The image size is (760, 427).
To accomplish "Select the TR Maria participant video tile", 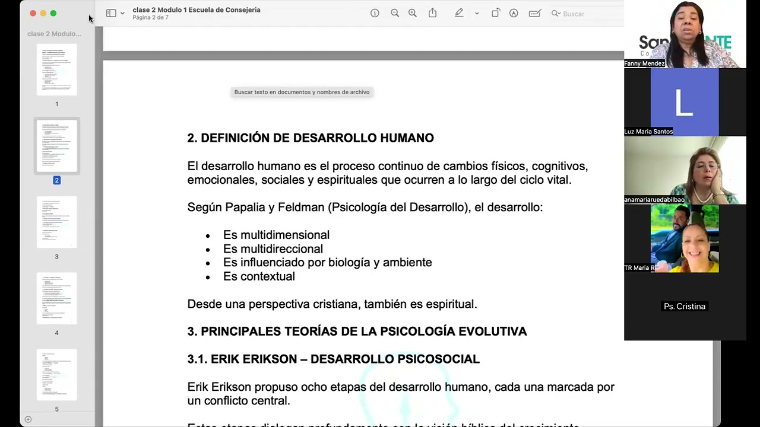I will pyautogui.click(x=685, y=238).
